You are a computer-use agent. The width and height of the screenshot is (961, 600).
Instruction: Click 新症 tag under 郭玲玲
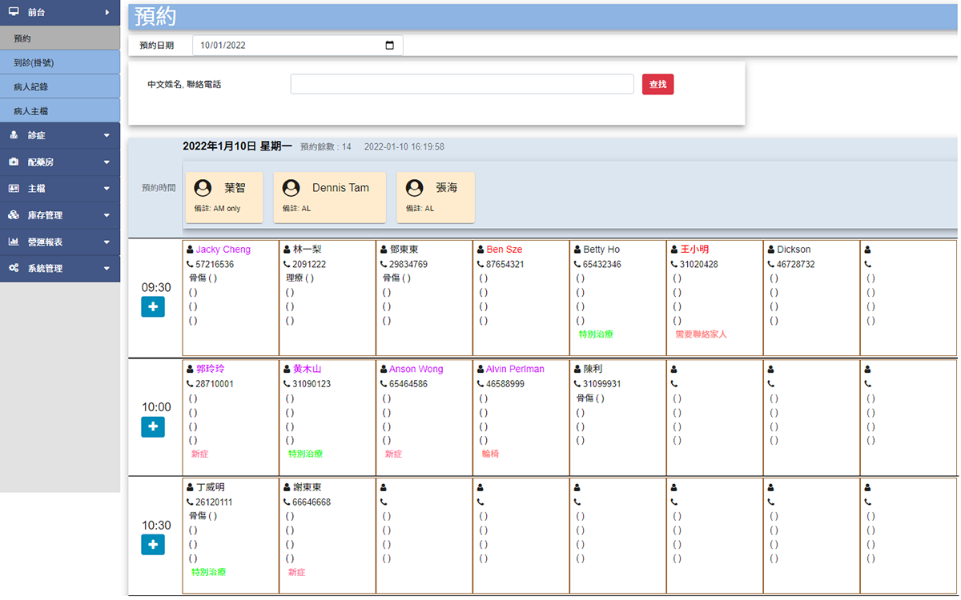tap(199, 454)
